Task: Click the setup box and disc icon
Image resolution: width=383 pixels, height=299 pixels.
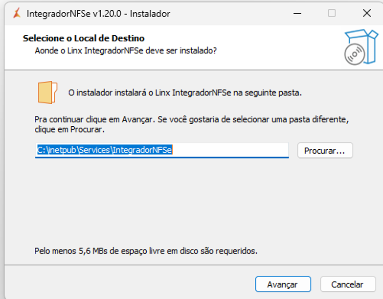Action: click(x=360, y=47)
